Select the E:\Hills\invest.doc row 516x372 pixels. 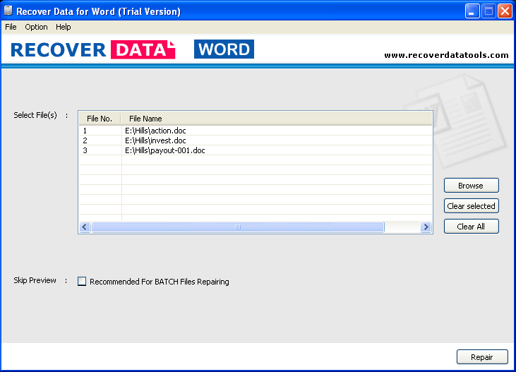[x=155, y=140]
